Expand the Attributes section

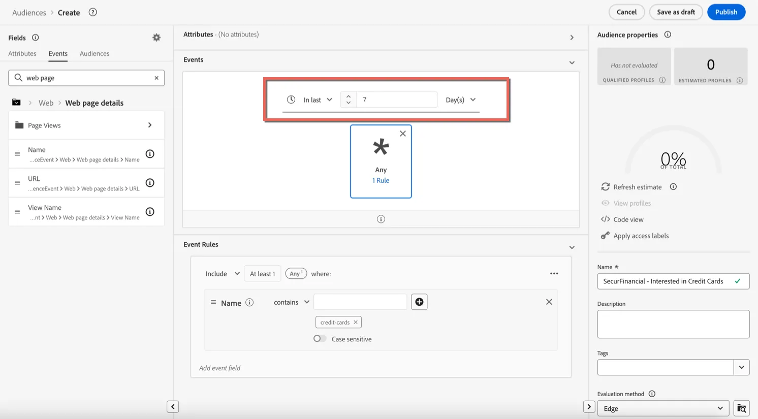[x=572, y=38]
